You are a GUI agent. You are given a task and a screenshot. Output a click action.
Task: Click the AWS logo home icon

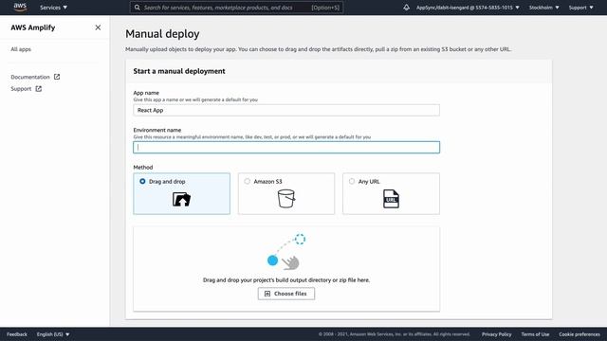pyautogui.click(x=20, y=7)
